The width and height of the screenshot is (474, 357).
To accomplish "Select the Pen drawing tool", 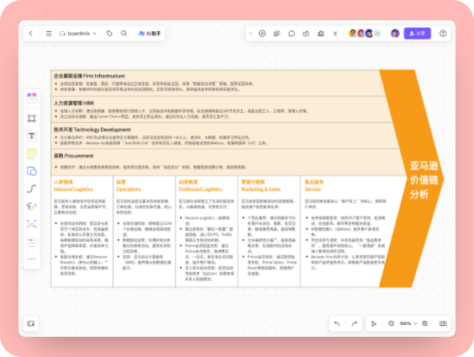I will click(32, 206).
